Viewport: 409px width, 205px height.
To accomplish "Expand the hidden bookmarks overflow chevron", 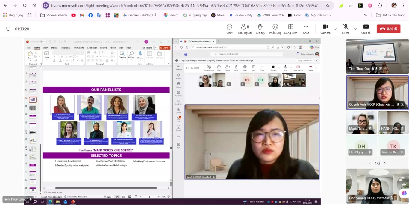I will (365, 15).
